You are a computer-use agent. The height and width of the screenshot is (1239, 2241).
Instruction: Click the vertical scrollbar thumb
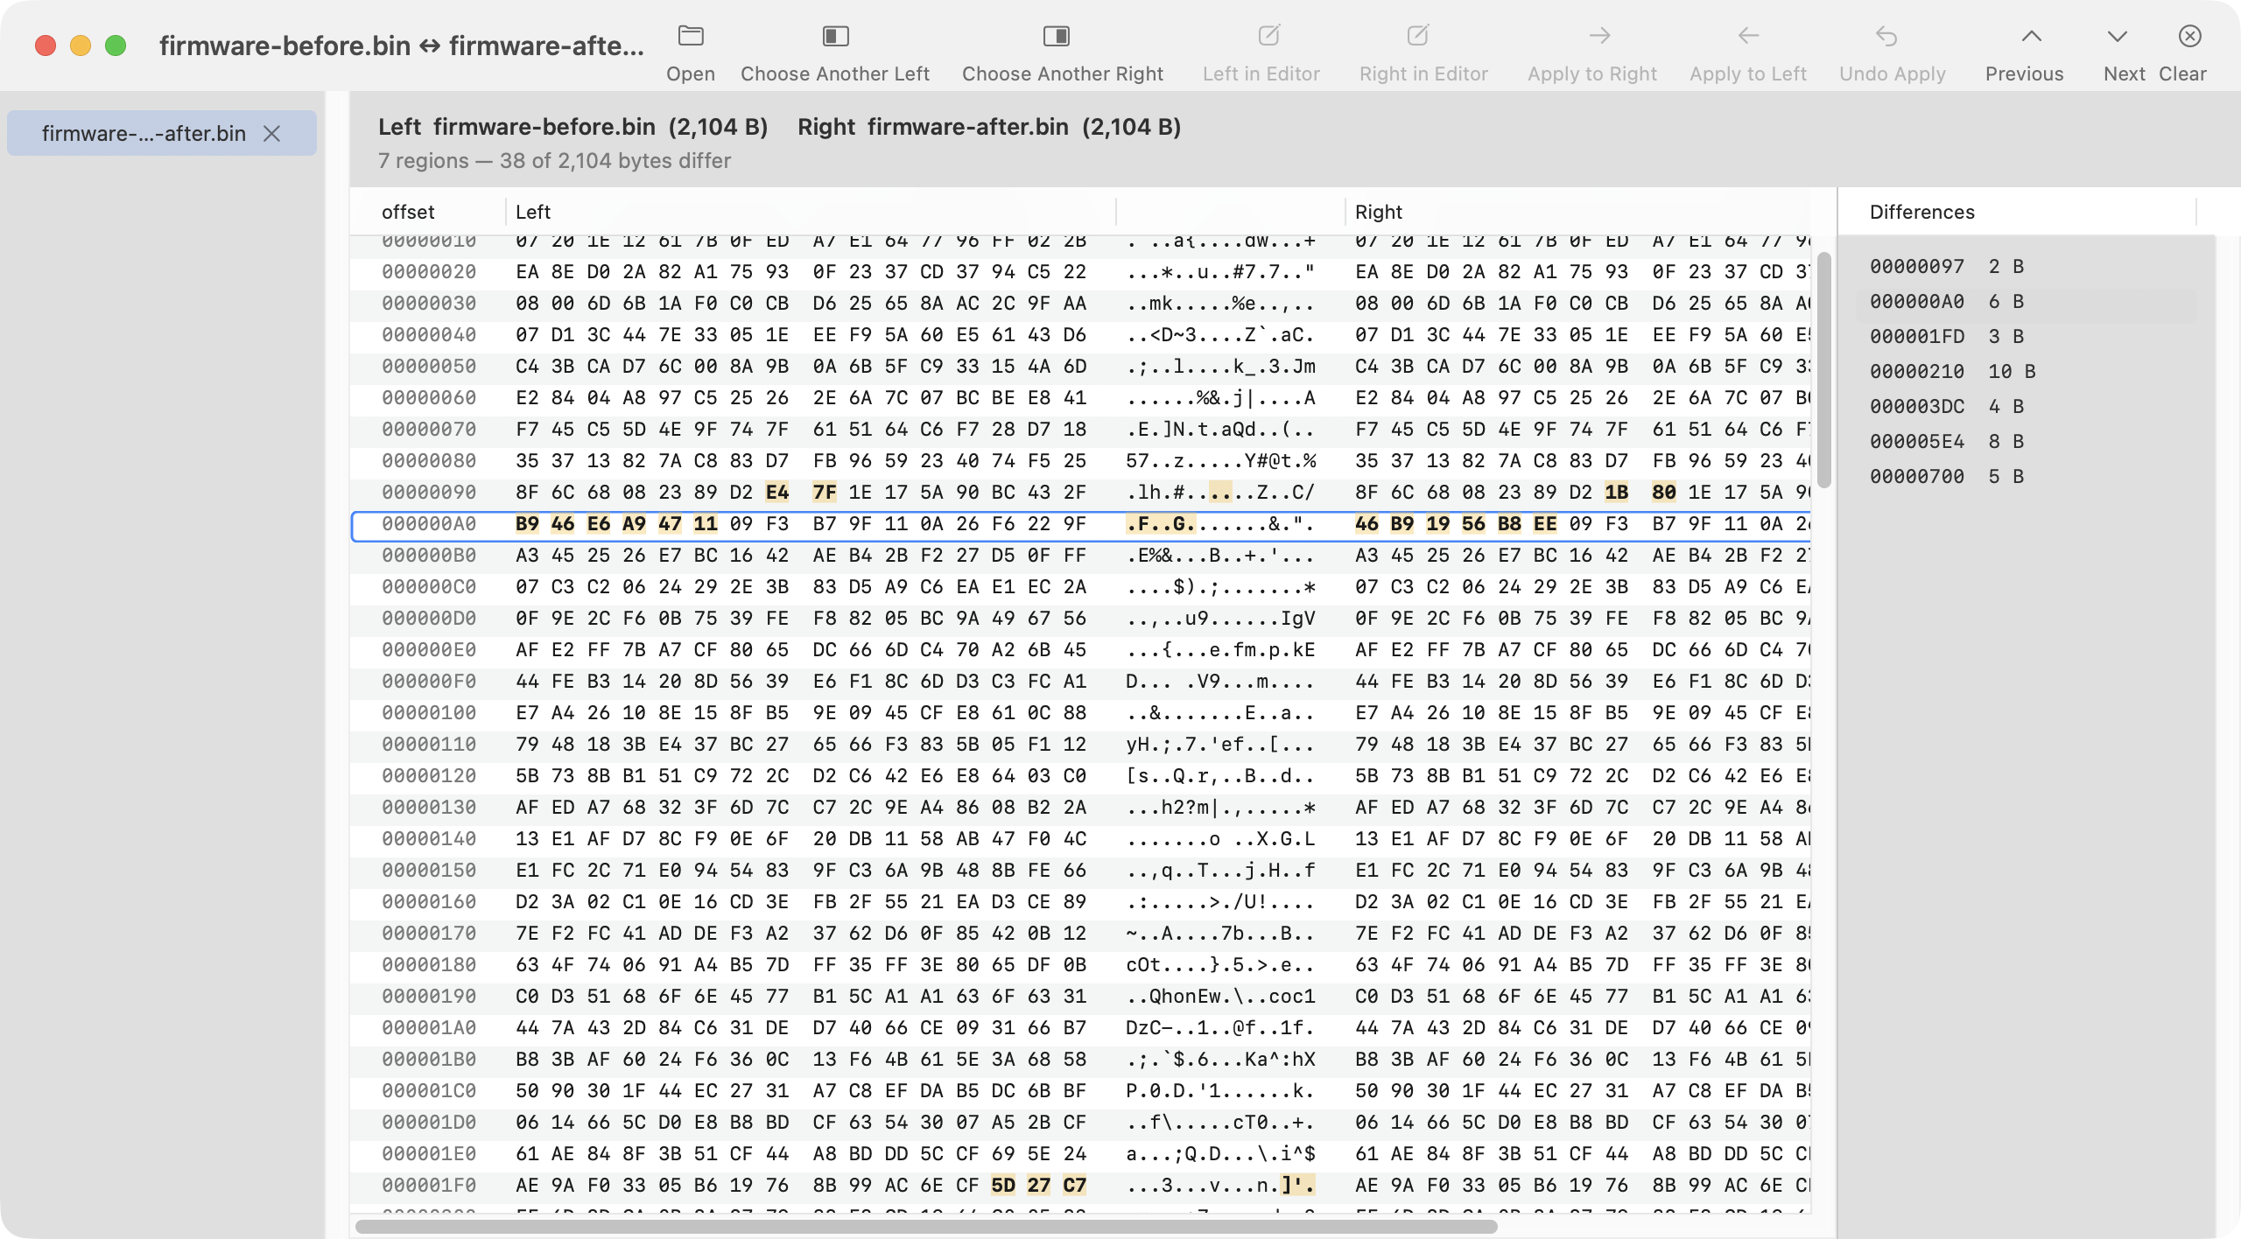(x=1824, y=369)
